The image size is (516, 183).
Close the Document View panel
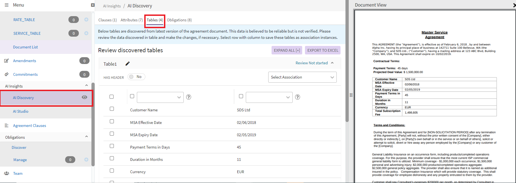click(x=514, y=5)
